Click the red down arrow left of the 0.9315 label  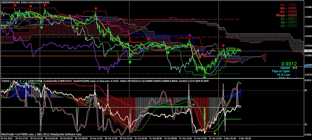(223, 46)
